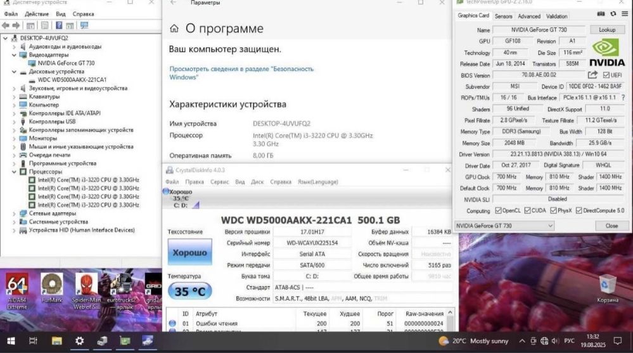This screenshot has width=633, height=353.
Task: Select WDC WD5000AAKX-221CA1 in device tree
Action: click(x=72, y=80)
